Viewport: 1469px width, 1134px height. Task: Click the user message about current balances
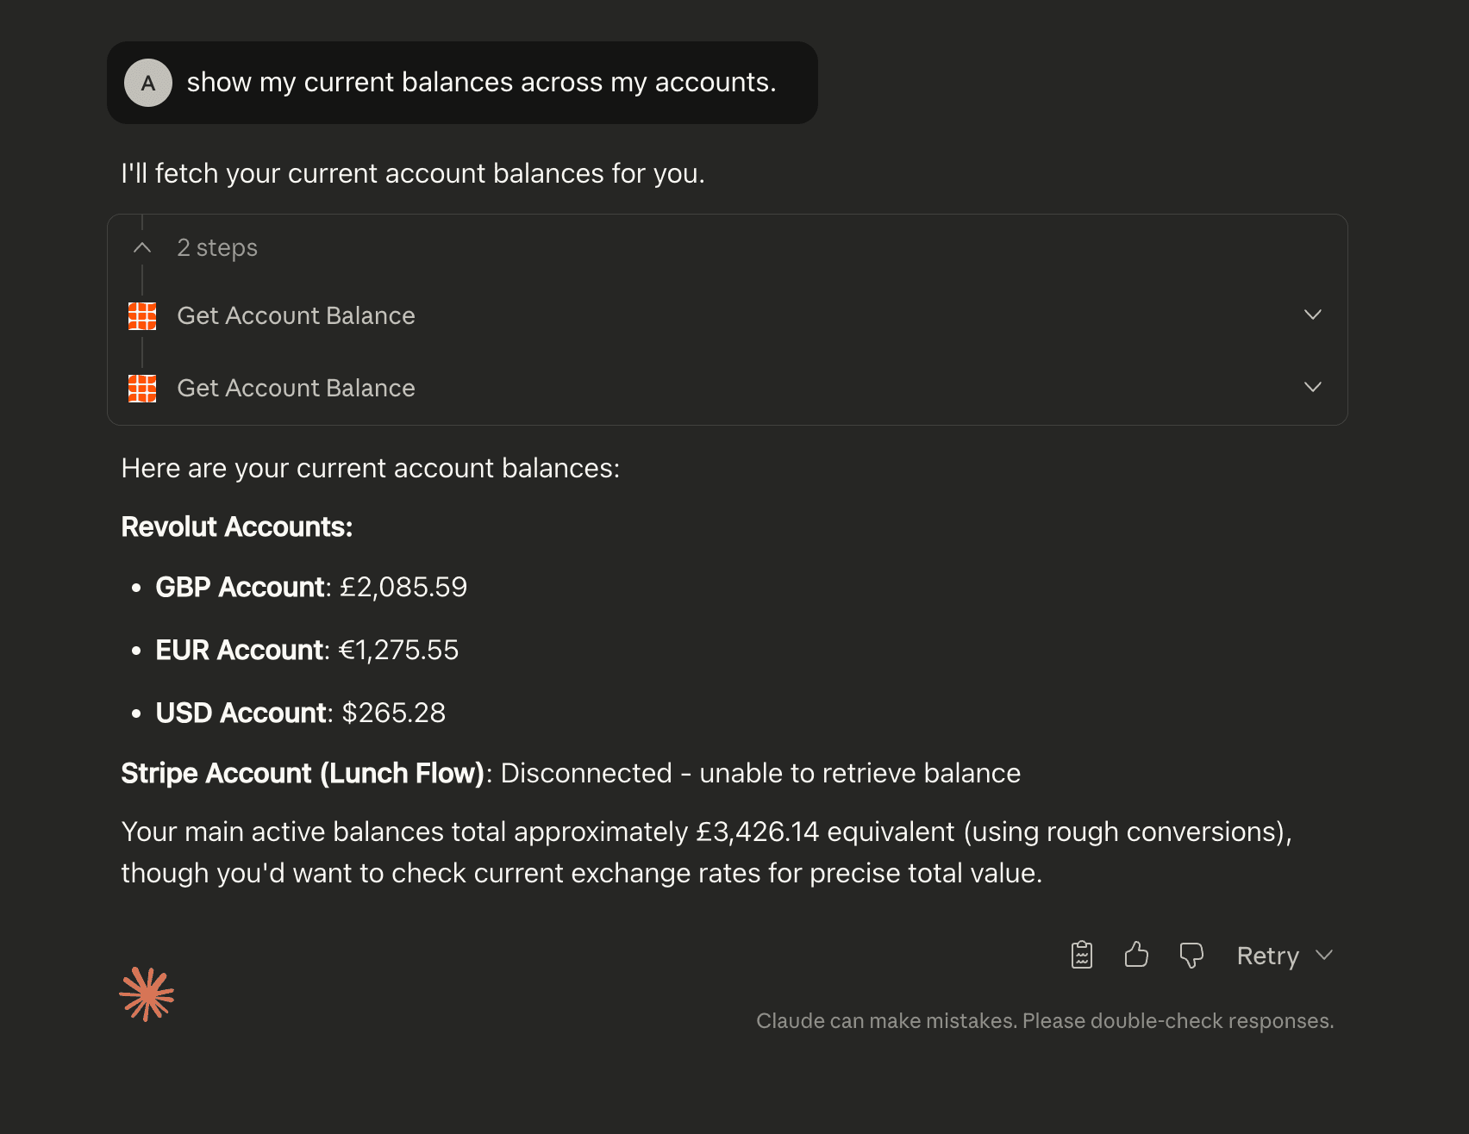point(481,83)
